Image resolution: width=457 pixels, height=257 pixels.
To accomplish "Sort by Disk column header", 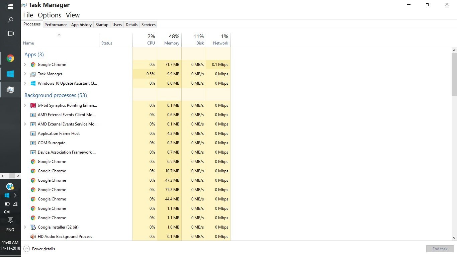I will click(x=194, y=39).
